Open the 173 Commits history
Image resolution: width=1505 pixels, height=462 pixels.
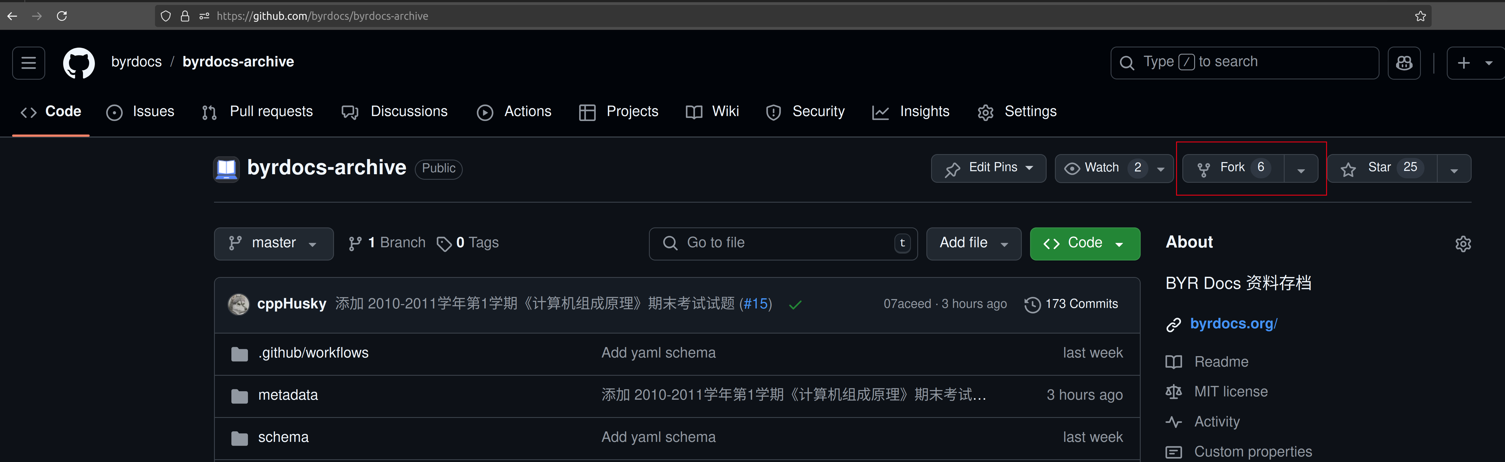point(1071,304)
